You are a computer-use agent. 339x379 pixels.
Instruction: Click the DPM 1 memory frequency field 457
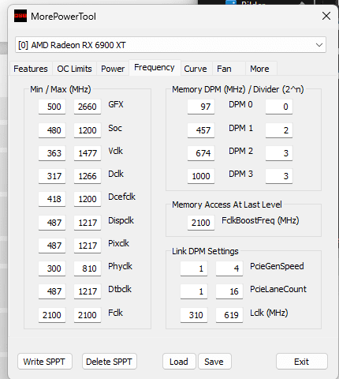point(201,130)
